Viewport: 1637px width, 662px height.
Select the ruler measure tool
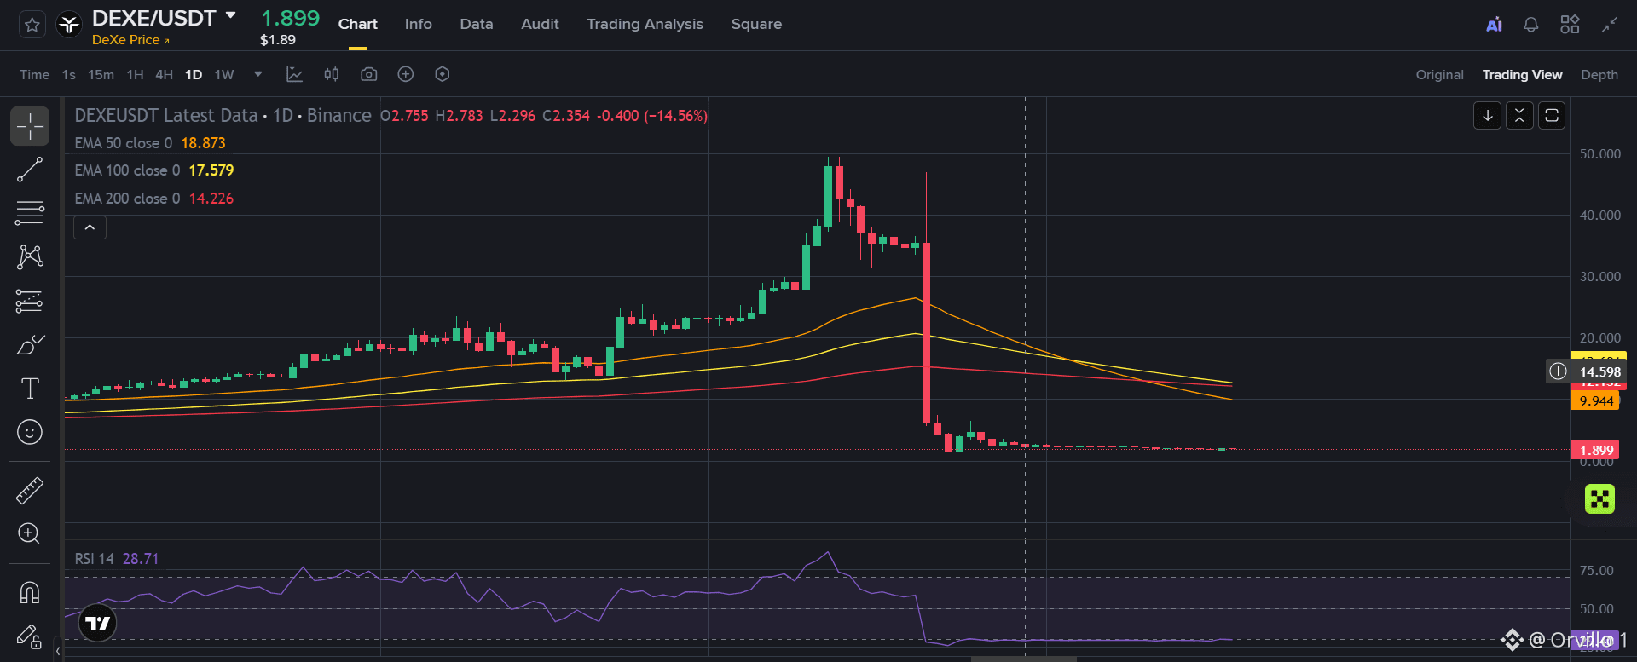pyautogui.click(x=30, y=491)
